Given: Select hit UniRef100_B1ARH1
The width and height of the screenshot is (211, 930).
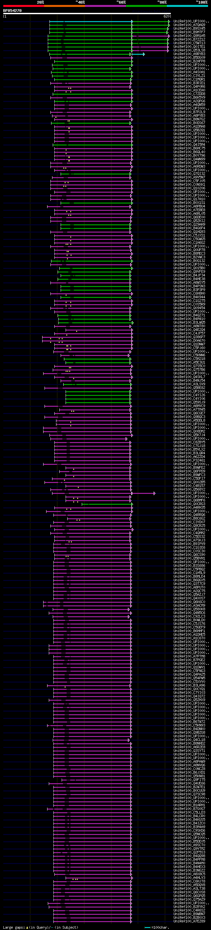Looking at the screenshot, I should point(189,805).
